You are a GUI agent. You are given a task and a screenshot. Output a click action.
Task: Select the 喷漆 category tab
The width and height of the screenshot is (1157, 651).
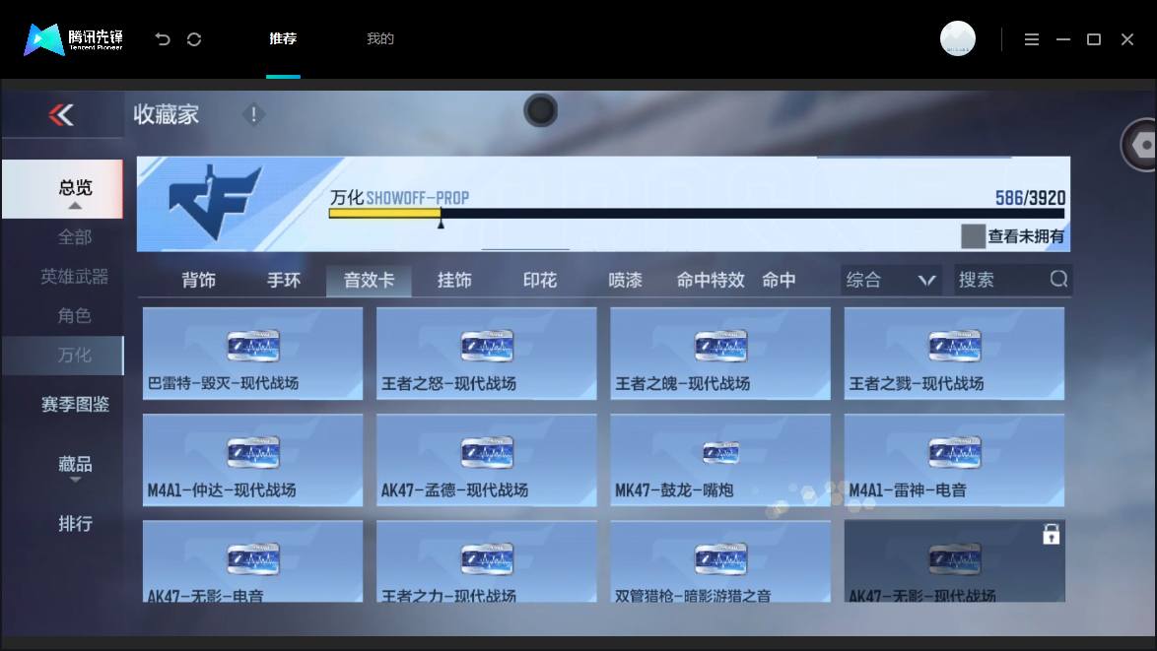625,280
